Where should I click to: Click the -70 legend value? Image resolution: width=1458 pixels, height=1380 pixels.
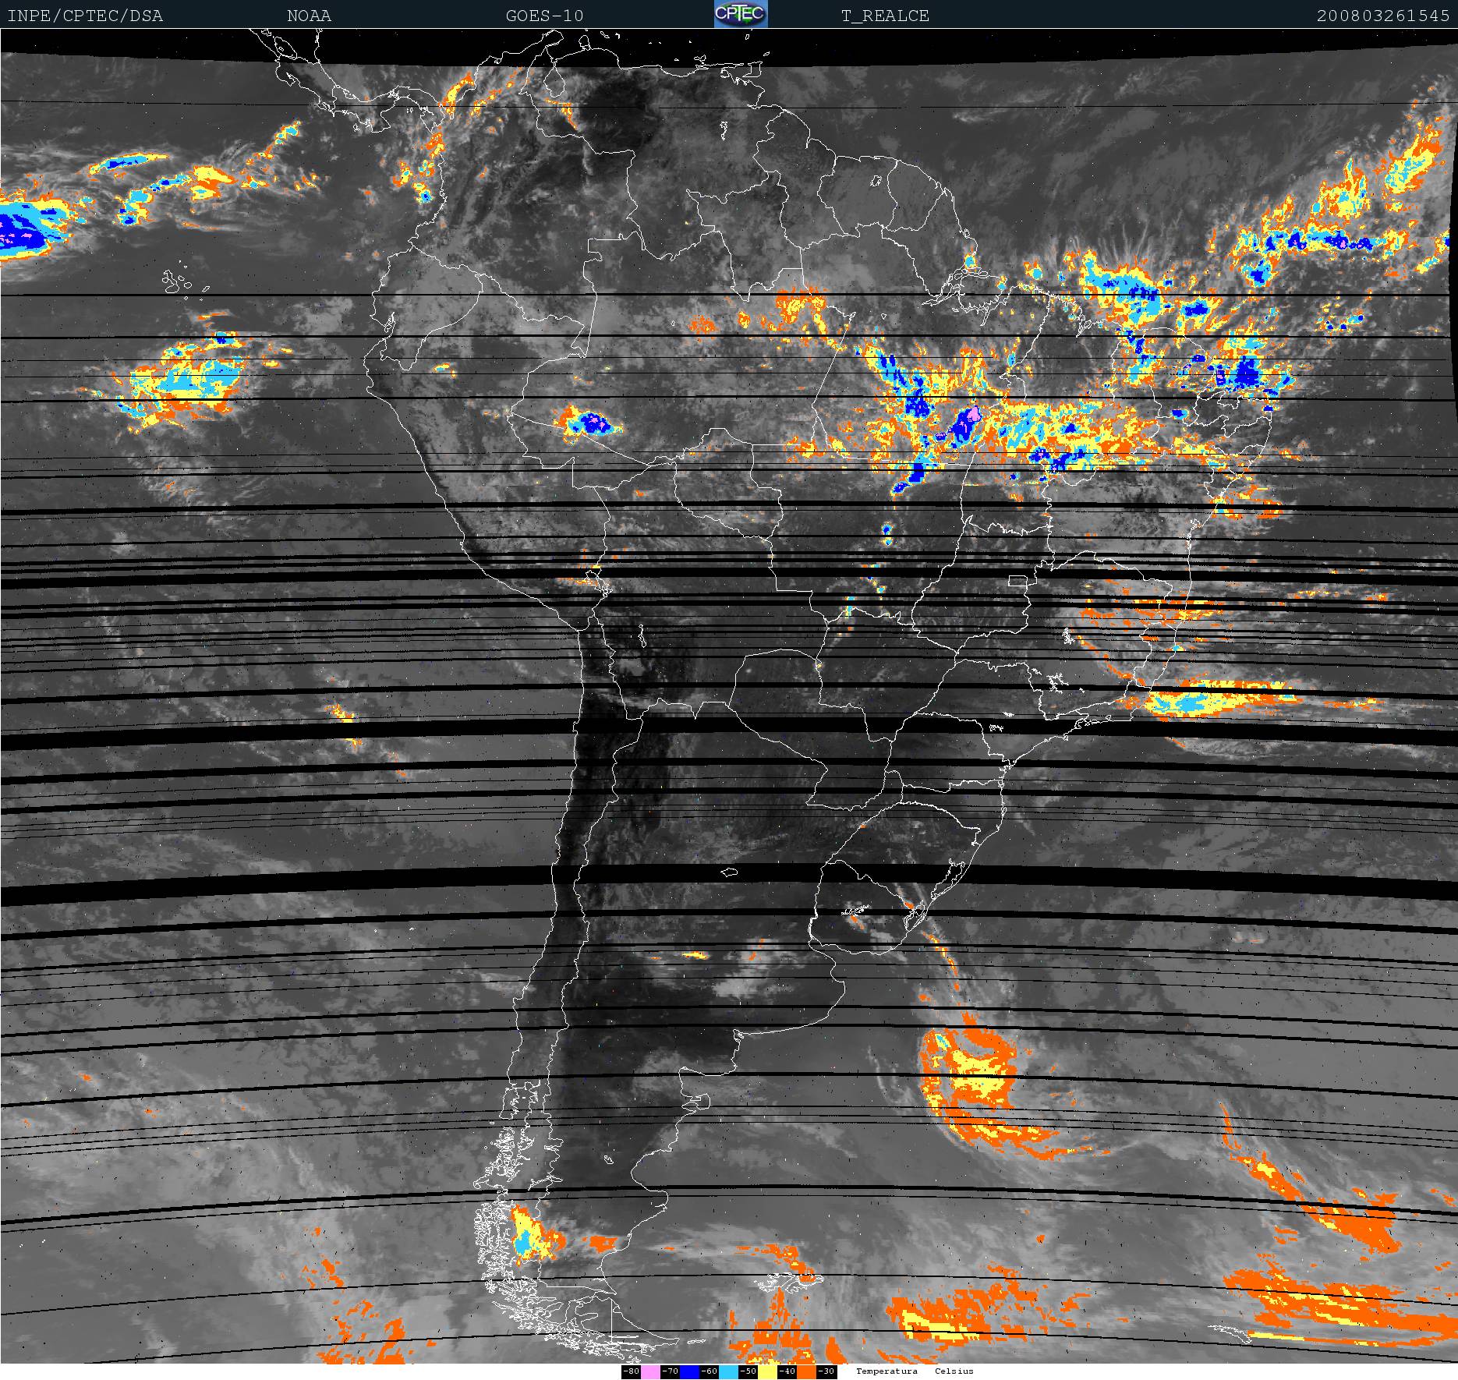(x=670, y=1371)
